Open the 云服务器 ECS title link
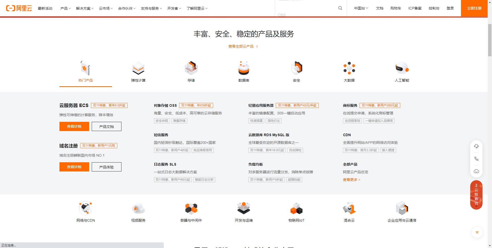This screenshot has height=248, width=492. [x=74, y=105]
